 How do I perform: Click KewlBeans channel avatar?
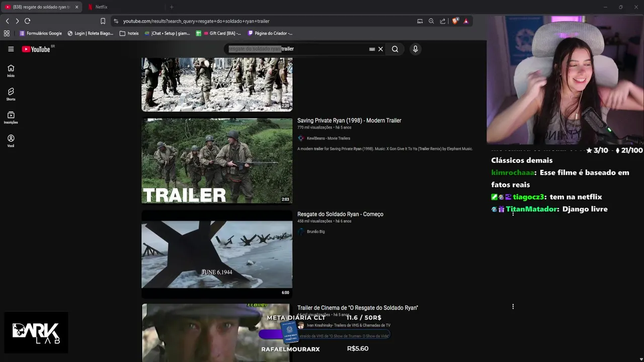pos(301,138)
